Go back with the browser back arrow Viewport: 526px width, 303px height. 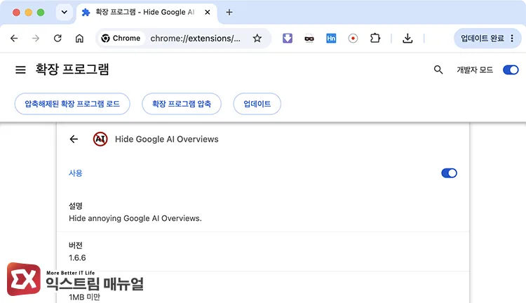(x=14, y=39)
